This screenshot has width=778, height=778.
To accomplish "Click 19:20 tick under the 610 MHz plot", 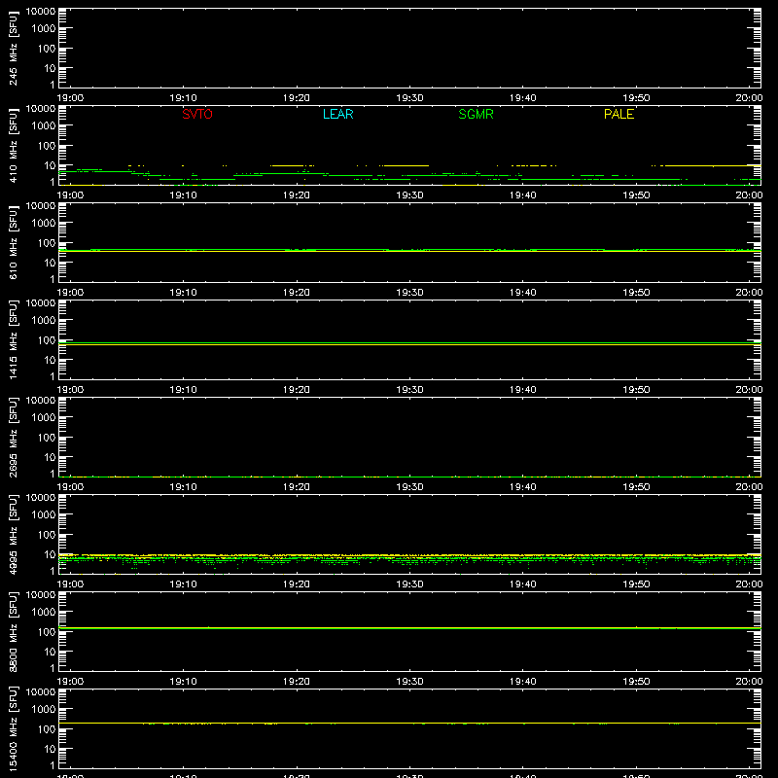I will [297, 293].
